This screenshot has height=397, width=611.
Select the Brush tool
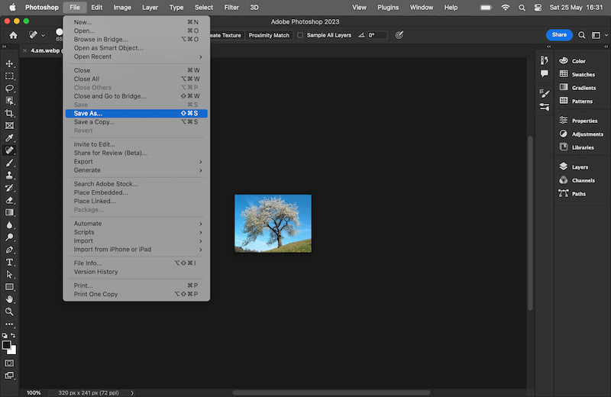pyautogui.click(x=9, y=163)
